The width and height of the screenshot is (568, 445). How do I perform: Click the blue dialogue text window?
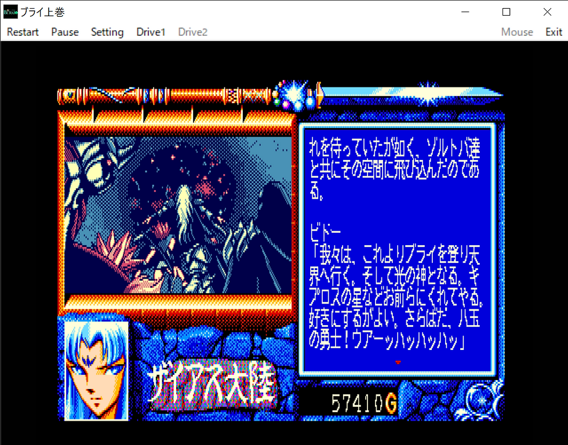tap(398, 250)
